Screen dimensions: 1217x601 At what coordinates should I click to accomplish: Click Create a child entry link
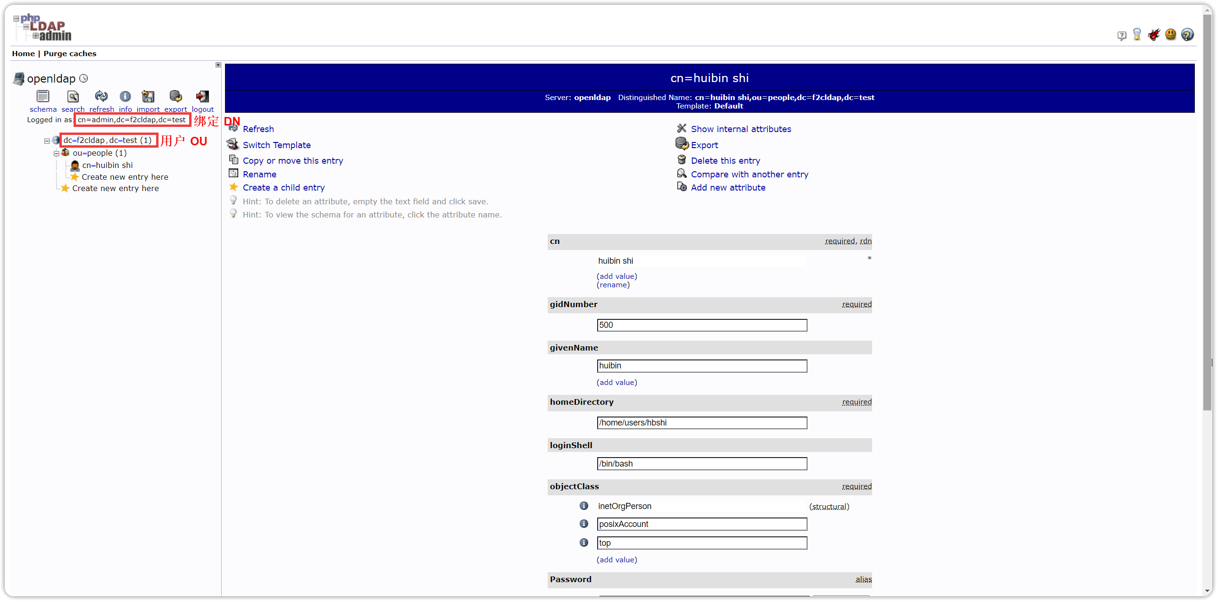283,188
